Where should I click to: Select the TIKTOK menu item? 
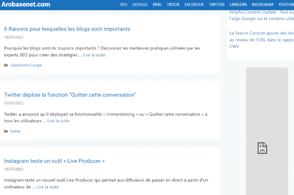pos(173,4)
